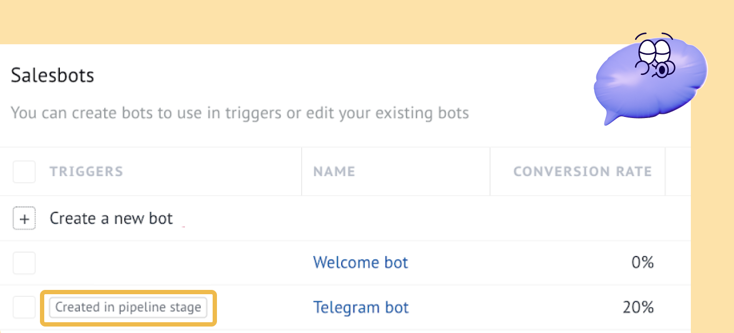Click the 0% conversion rate value
The image size is (734, 333).
pos(643,263)
